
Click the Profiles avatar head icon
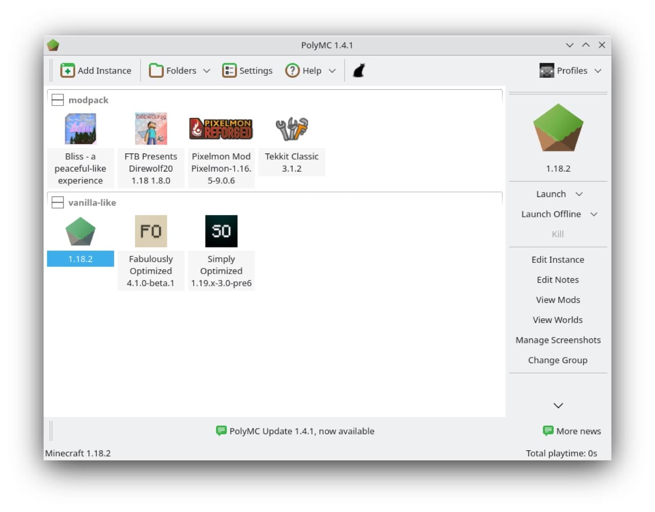pos(547,71)
